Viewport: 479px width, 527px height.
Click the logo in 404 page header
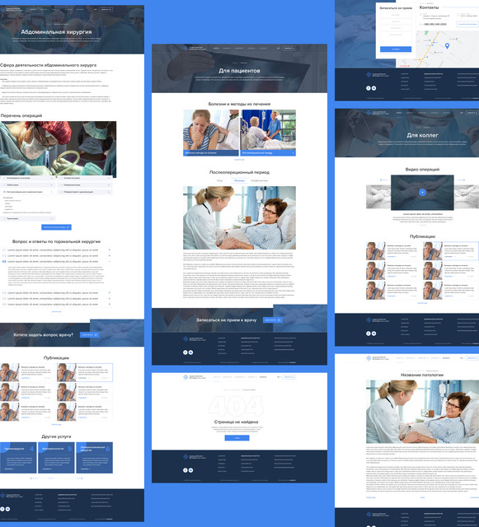(195, 377)
